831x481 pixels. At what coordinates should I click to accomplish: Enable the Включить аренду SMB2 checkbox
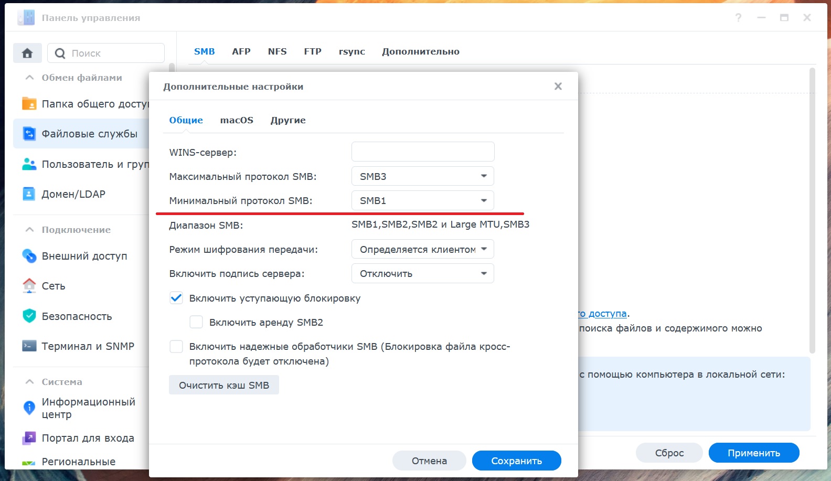coord(196,322)
